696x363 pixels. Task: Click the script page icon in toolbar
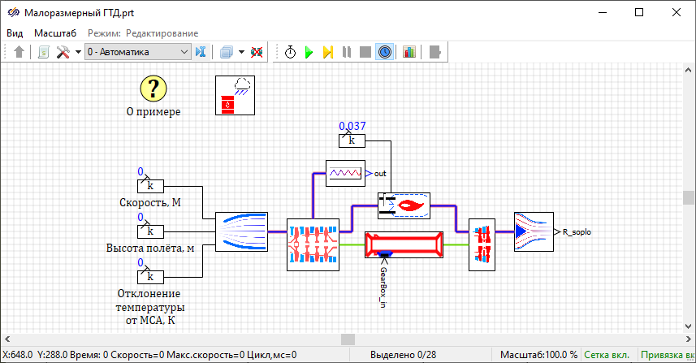tap(43, 52)
